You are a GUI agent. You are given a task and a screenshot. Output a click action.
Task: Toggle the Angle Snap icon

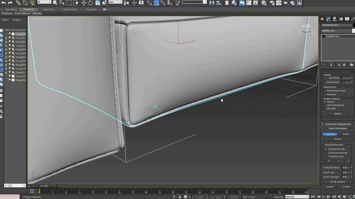[x=156, y=3]
